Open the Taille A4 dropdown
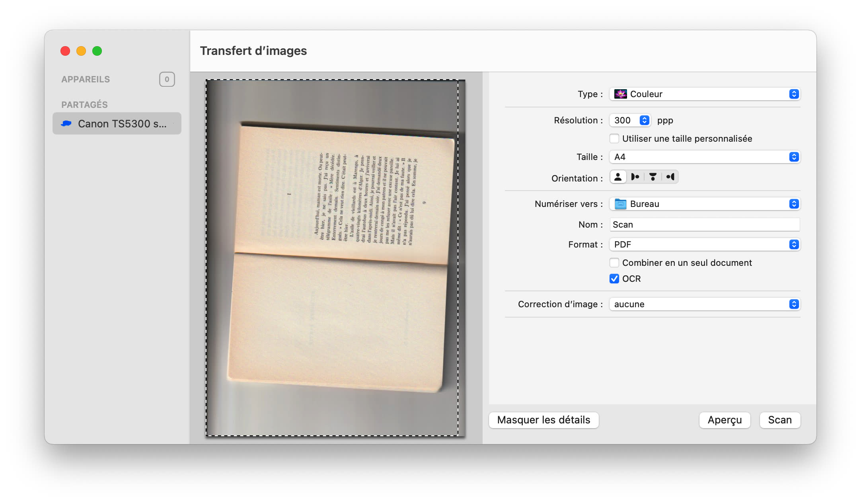The height and width of the screenshot is (503, 861). 704,157
